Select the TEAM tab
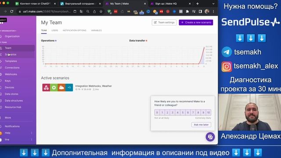The width and height of the screenshot is (281, 158). [44, 30]
